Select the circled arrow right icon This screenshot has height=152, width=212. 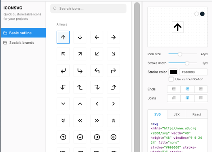(96, 137)
